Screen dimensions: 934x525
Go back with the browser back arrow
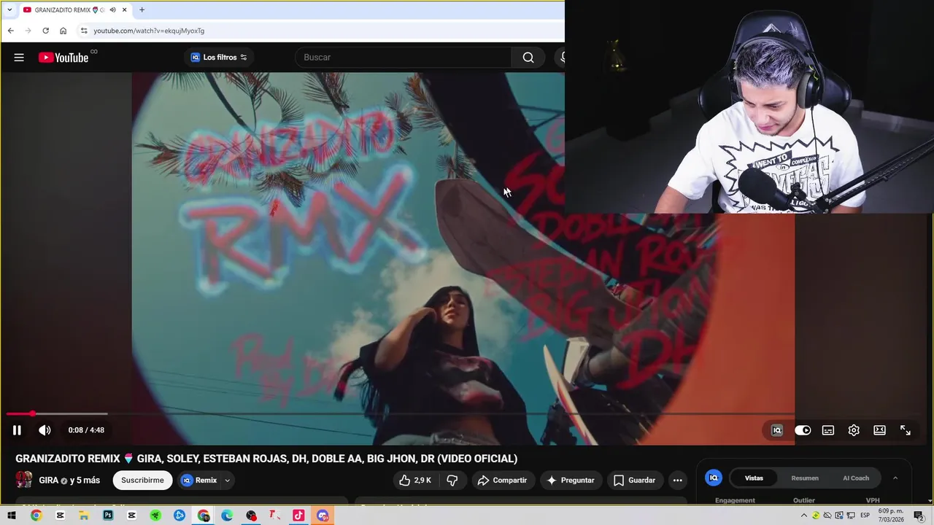pos(10,31)
